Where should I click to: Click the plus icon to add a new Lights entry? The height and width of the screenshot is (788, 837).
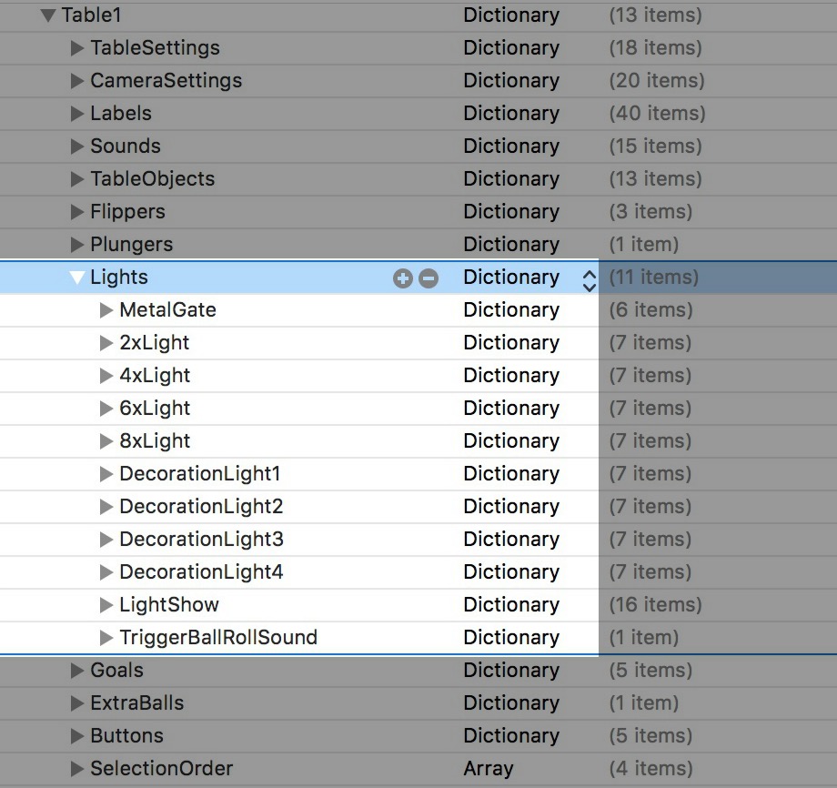coord(403,278)
